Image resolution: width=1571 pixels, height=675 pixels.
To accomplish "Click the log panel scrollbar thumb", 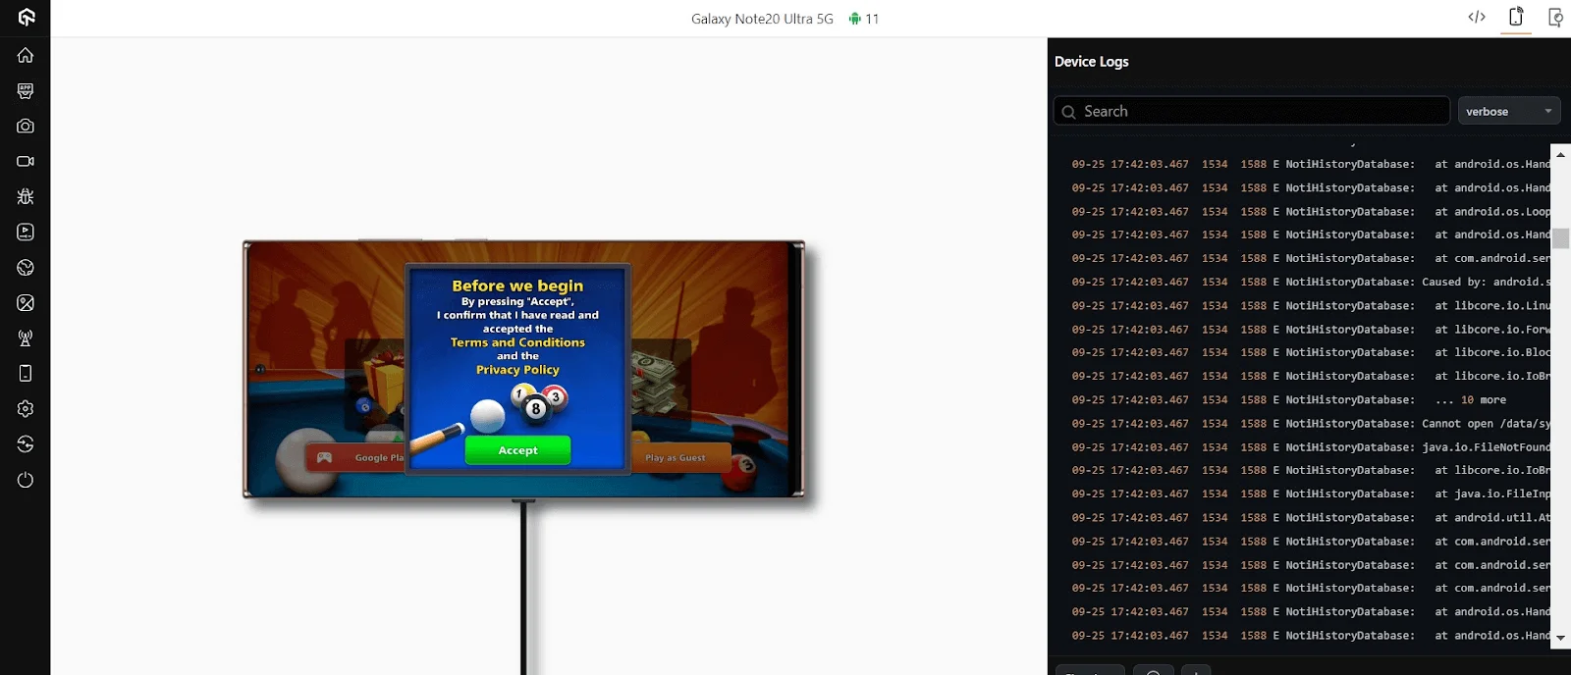I will [x=1560, y=238].
